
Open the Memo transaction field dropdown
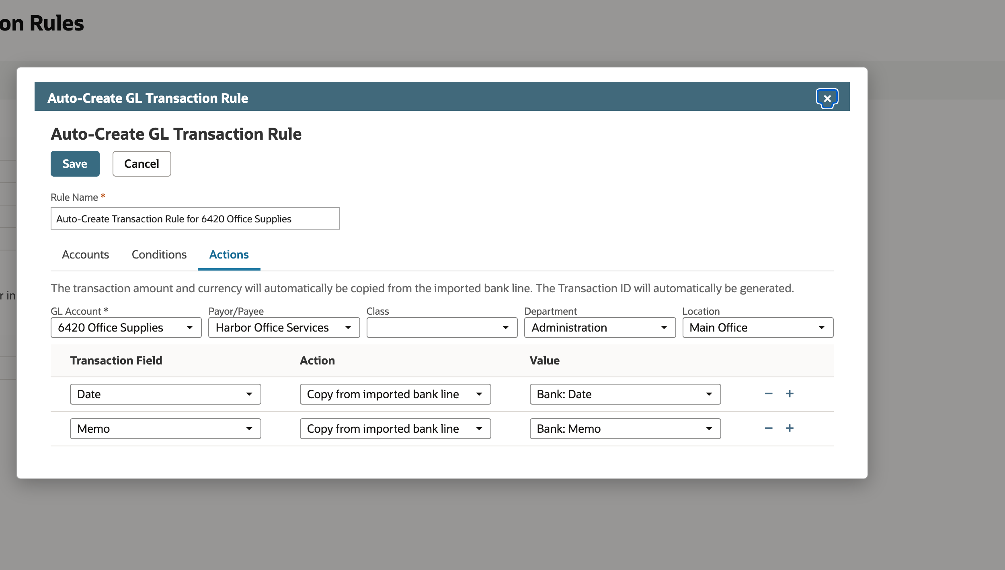(x=165, y=429)
